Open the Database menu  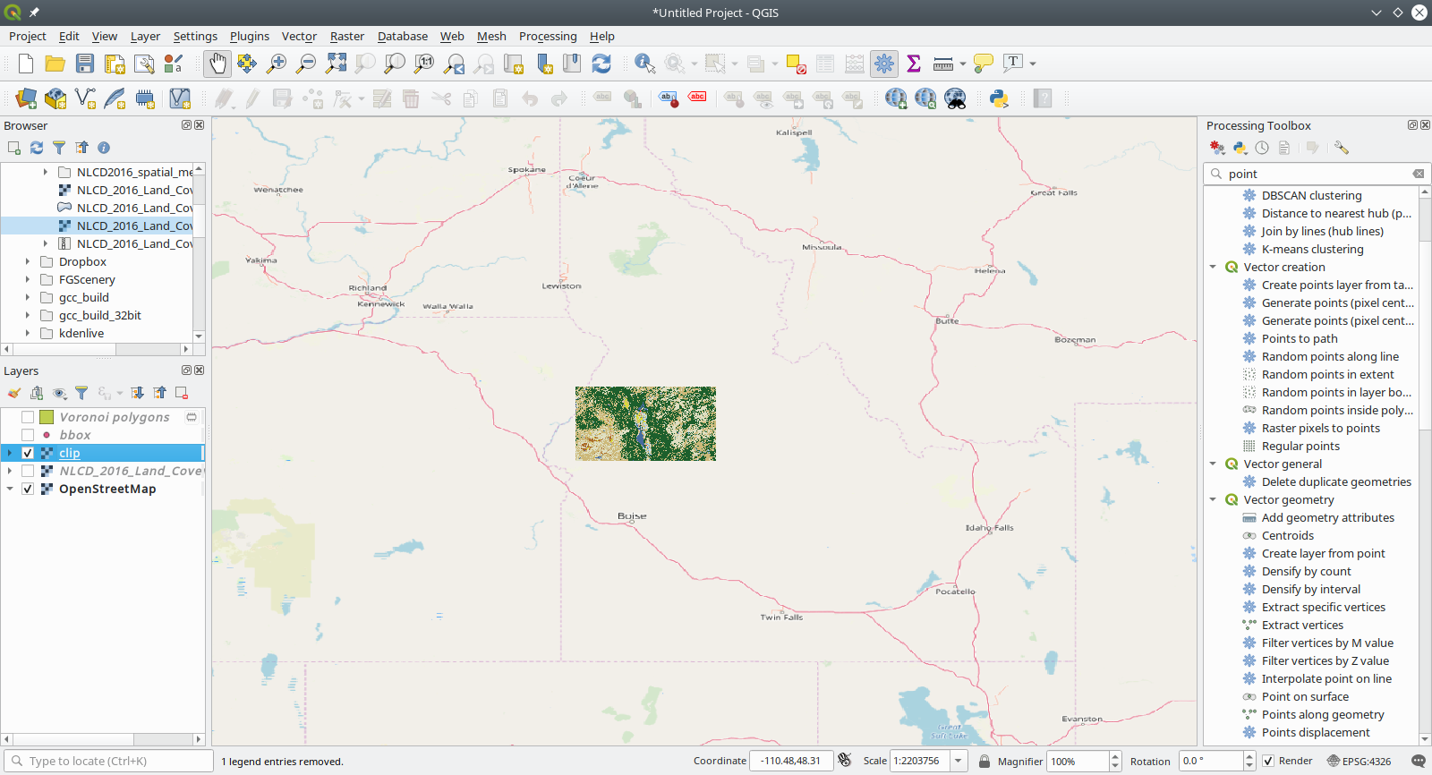coord(403,36)
